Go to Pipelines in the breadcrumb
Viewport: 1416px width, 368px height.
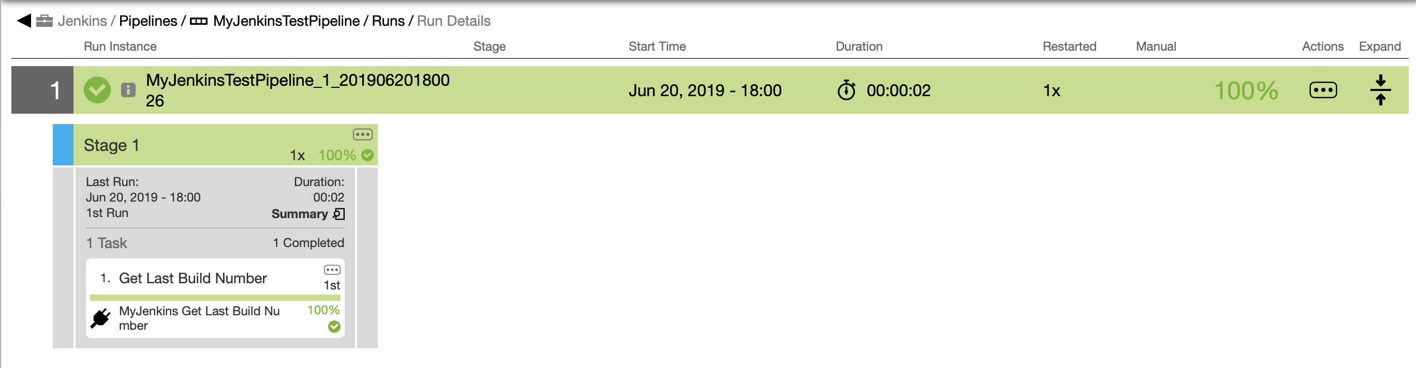148,21
